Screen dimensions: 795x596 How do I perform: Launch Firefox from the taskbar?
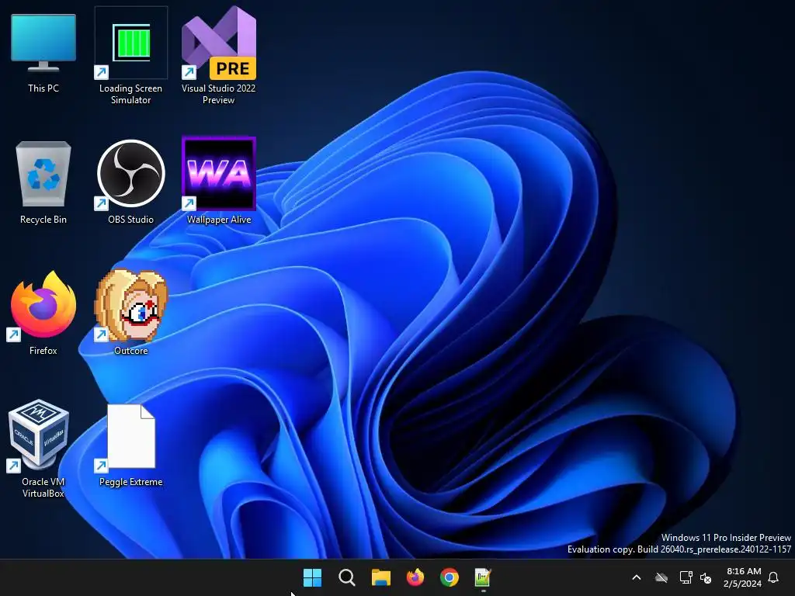tap(415, 577)
